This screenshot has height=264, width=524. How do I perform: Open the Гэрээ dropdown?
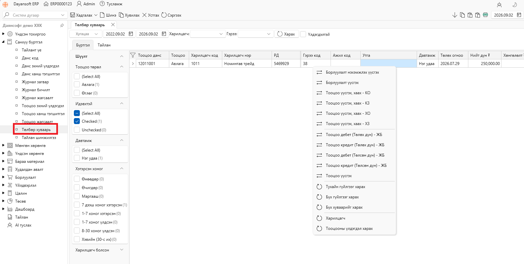(255, 34)
